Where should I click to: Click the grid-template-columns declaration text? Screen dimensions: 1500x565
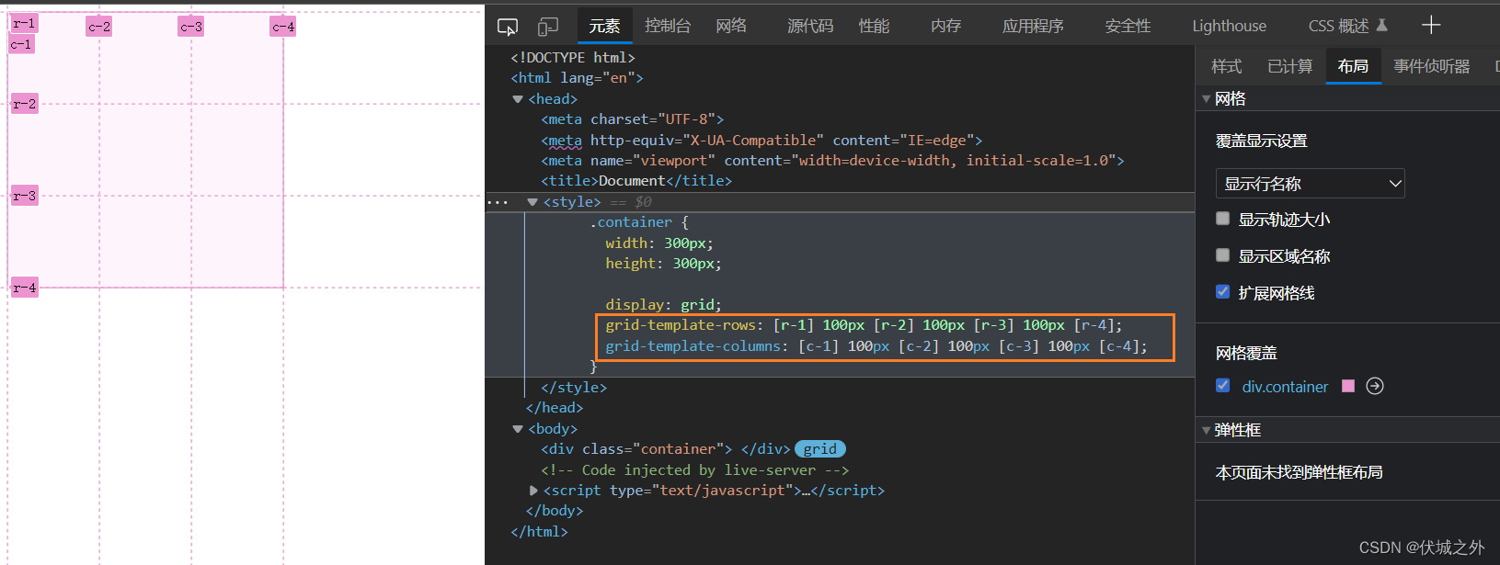point(876,346)
